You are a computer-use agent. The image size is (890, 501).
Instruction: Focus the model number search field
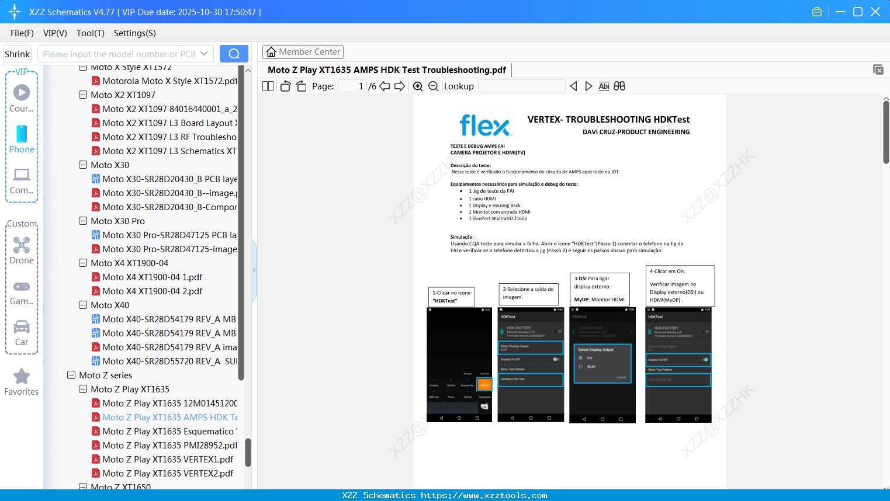(119, 54)
